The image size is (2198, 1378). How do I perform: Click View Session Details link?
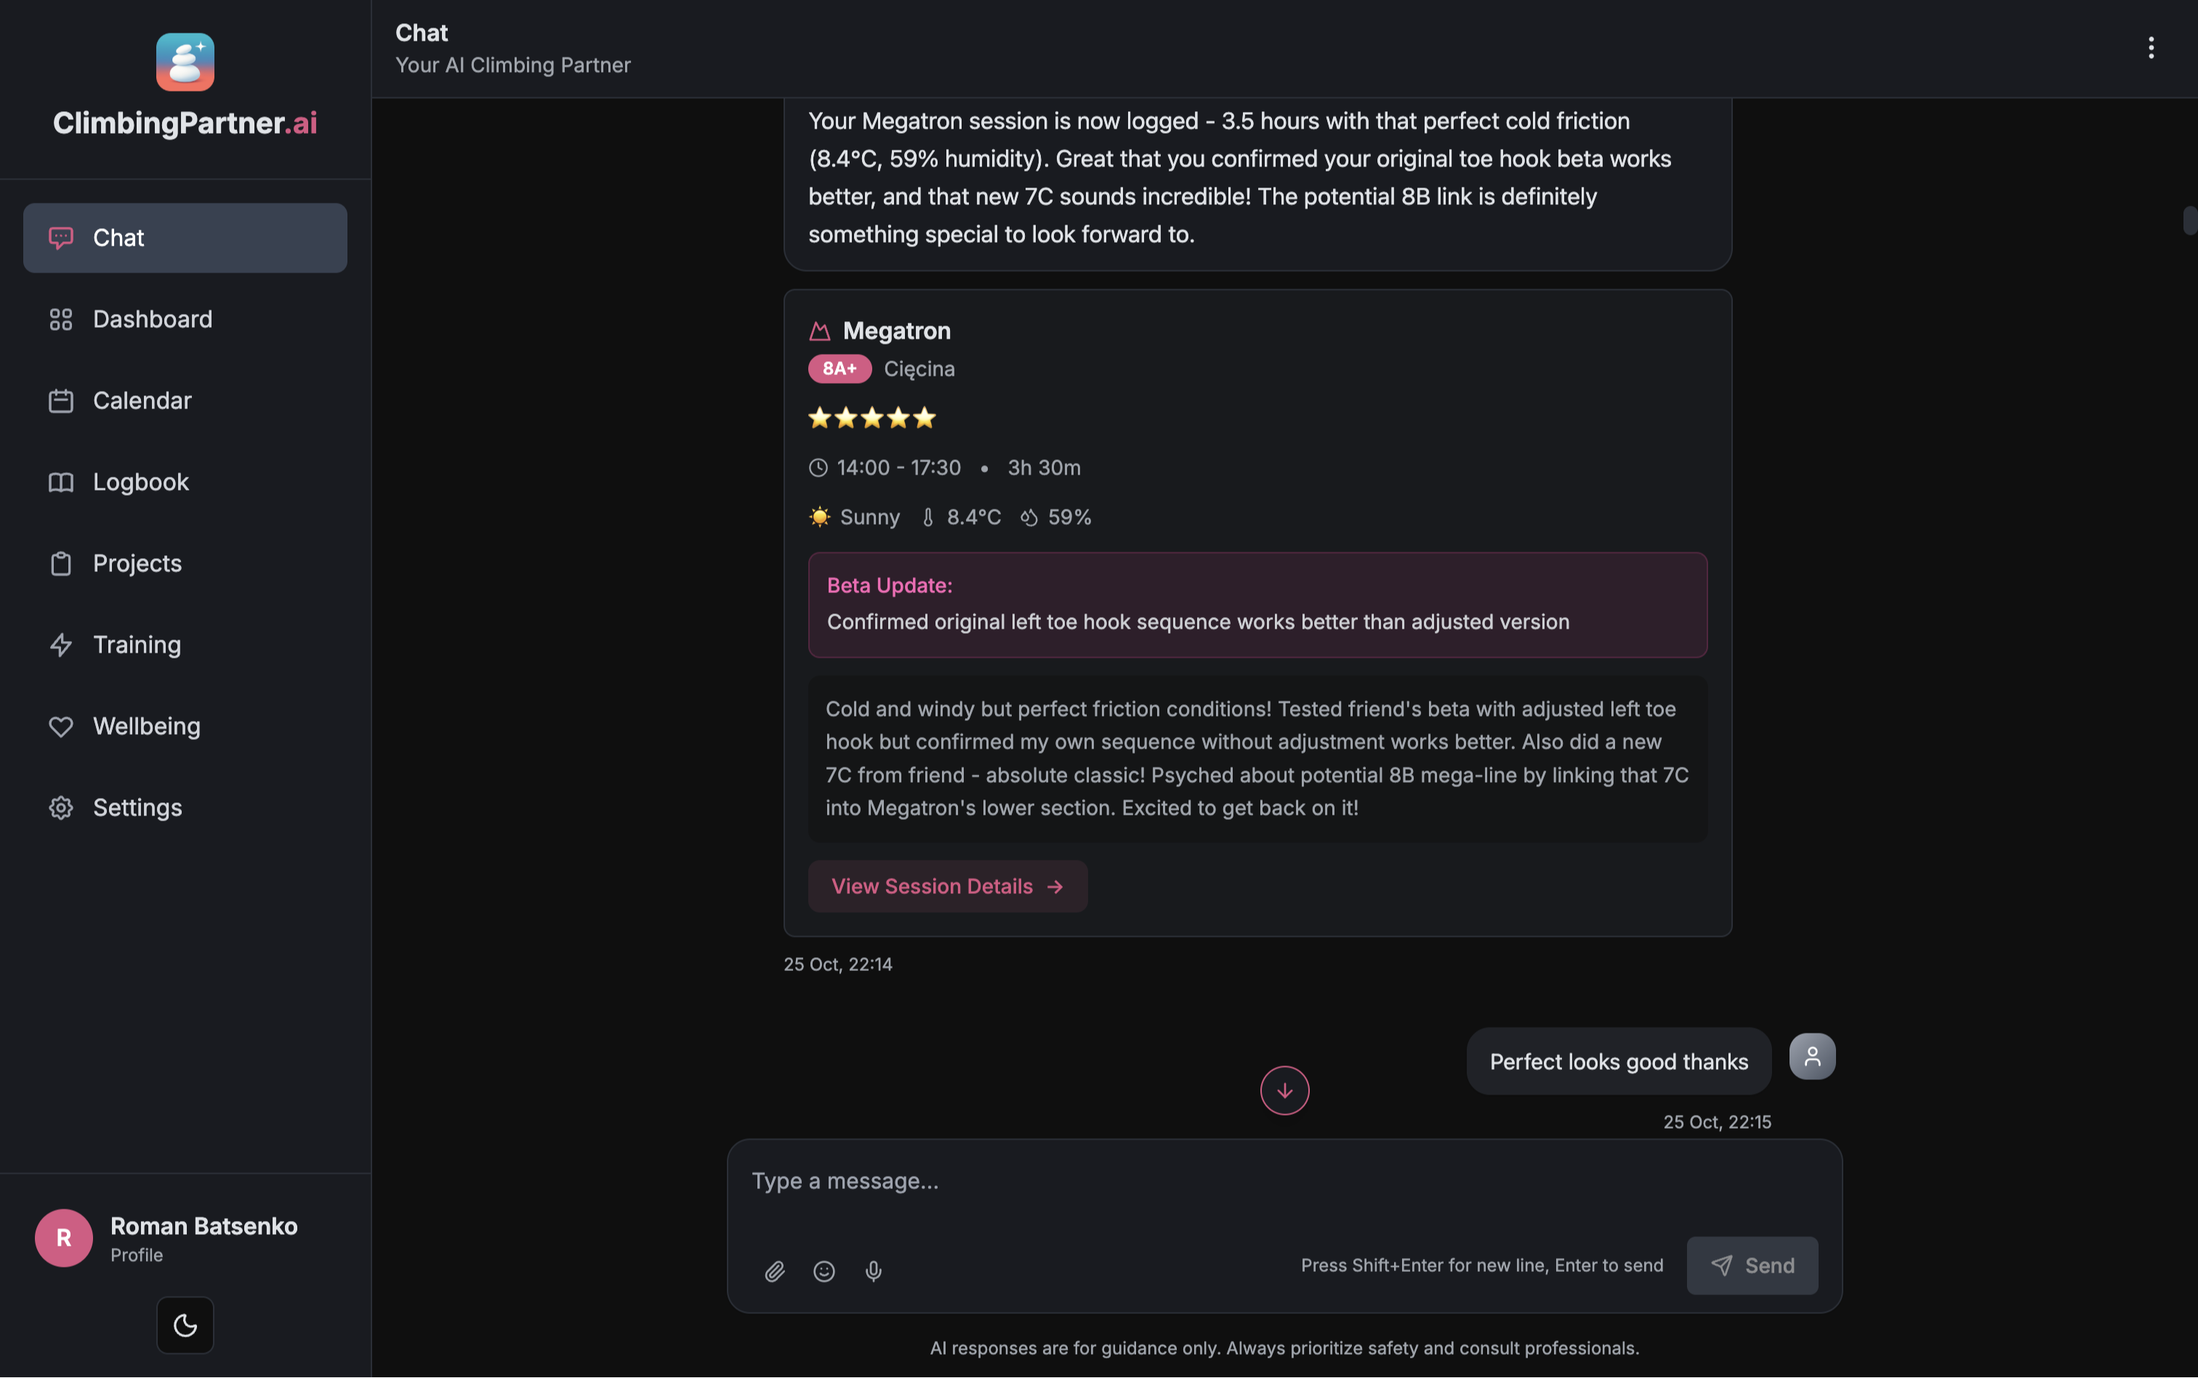click(947, 886)
